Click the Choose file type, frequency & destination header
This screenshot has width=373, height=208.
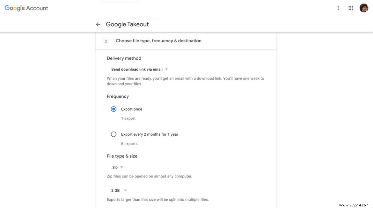pos(158,40)
